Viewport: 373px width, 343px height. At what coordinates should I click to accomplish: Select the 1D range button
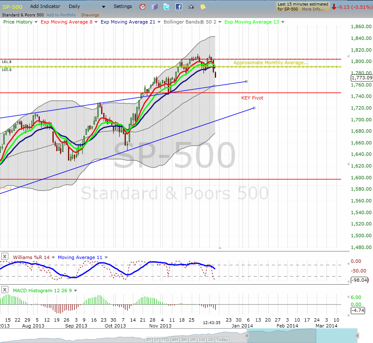[x=211, y=339]
